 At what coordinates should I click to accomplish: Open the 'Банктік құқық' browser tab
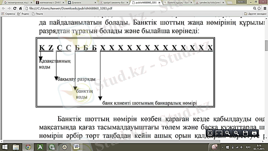click(178, 3)
